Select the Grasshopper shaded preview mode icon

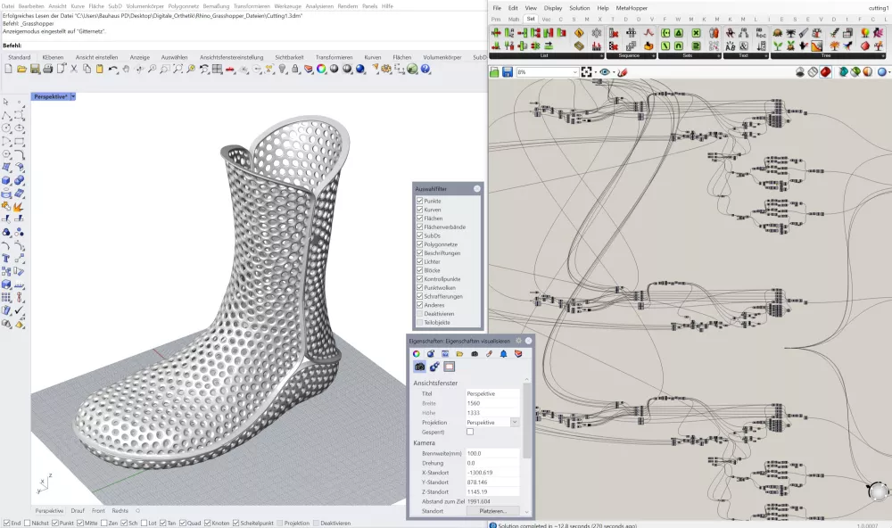click(x=825, y=72)
